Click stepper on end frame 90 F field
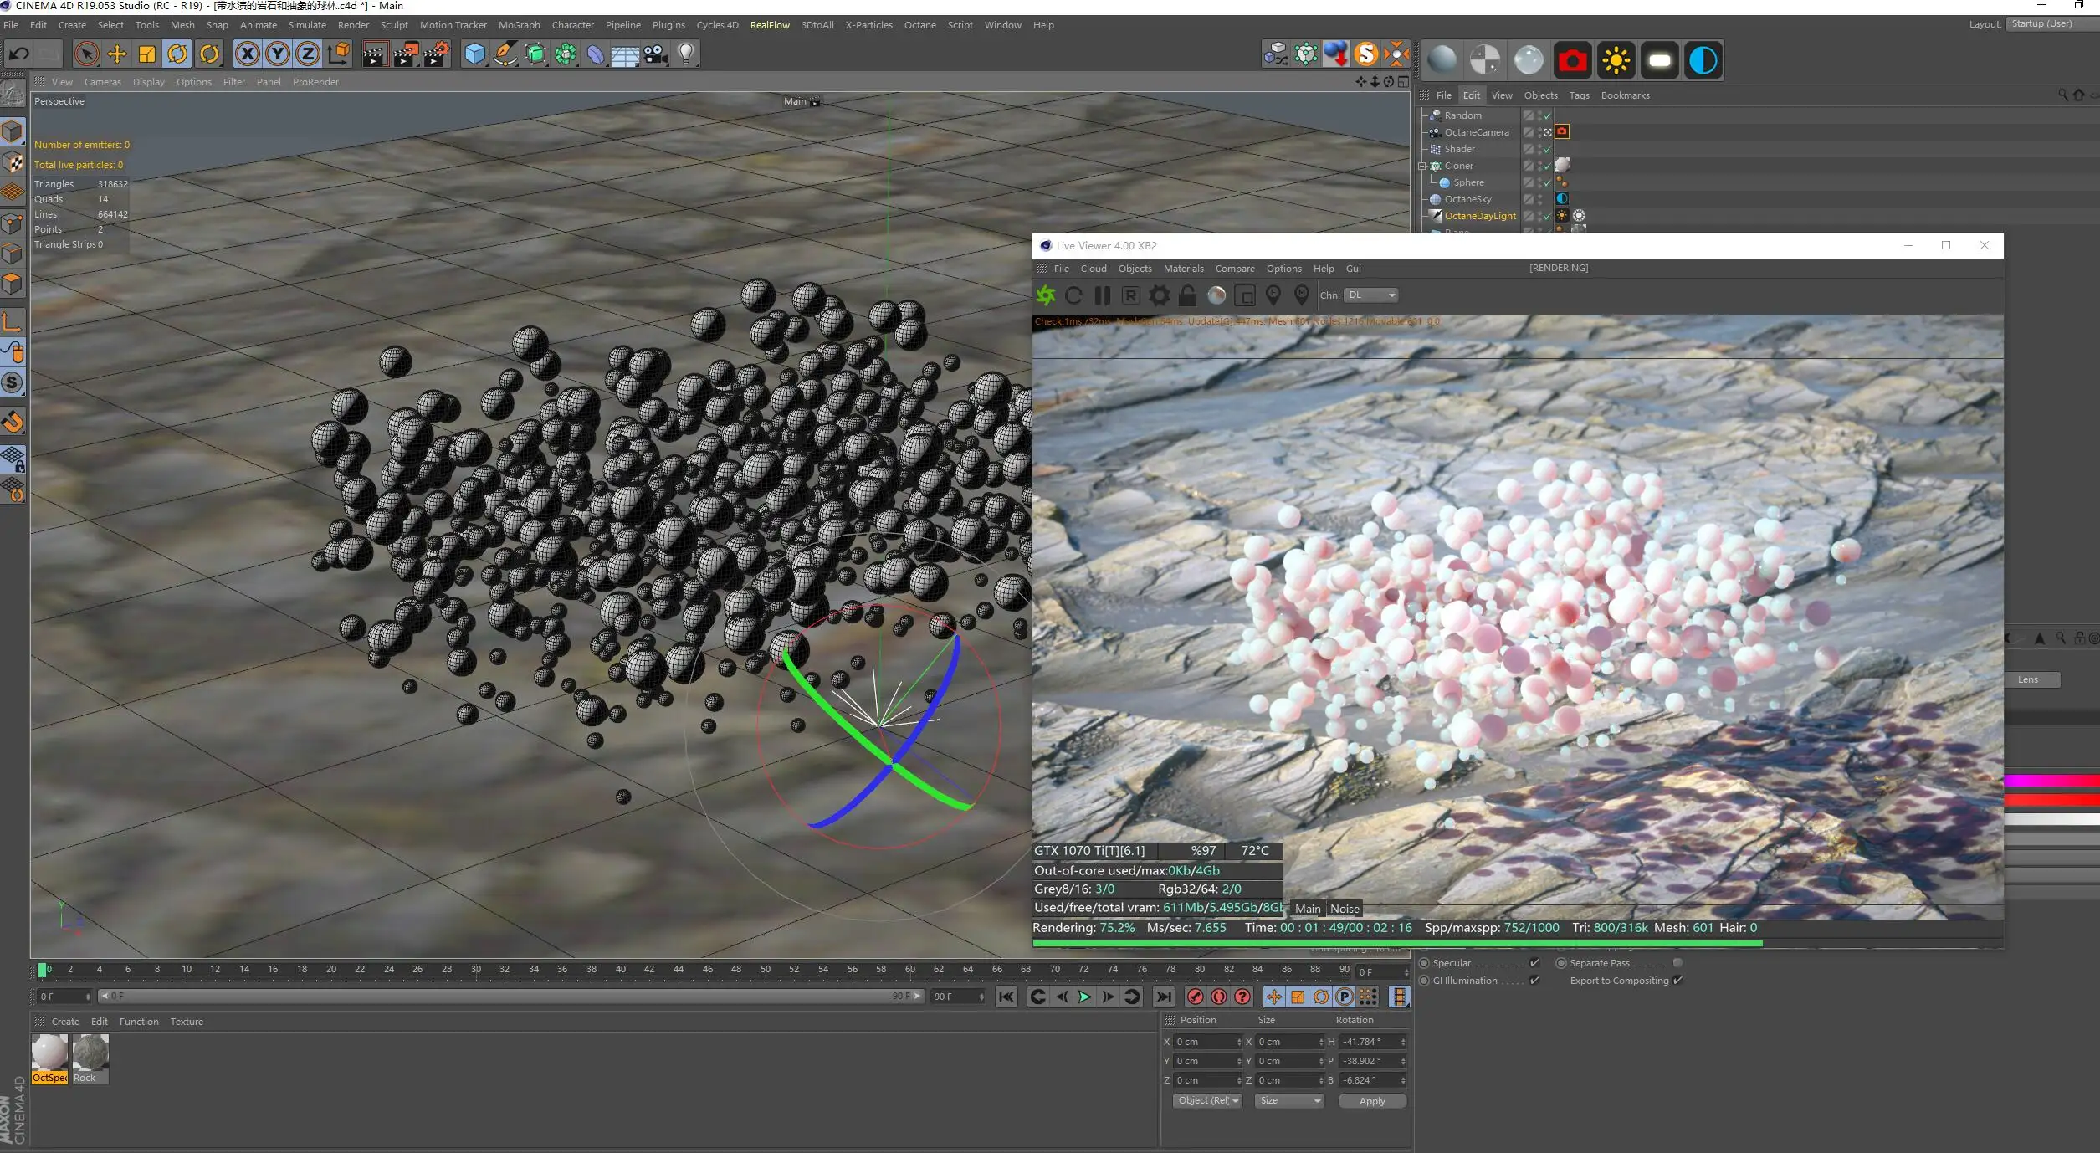The height and width of the screenshot is (1153, 2100). [x=981, y=997]
